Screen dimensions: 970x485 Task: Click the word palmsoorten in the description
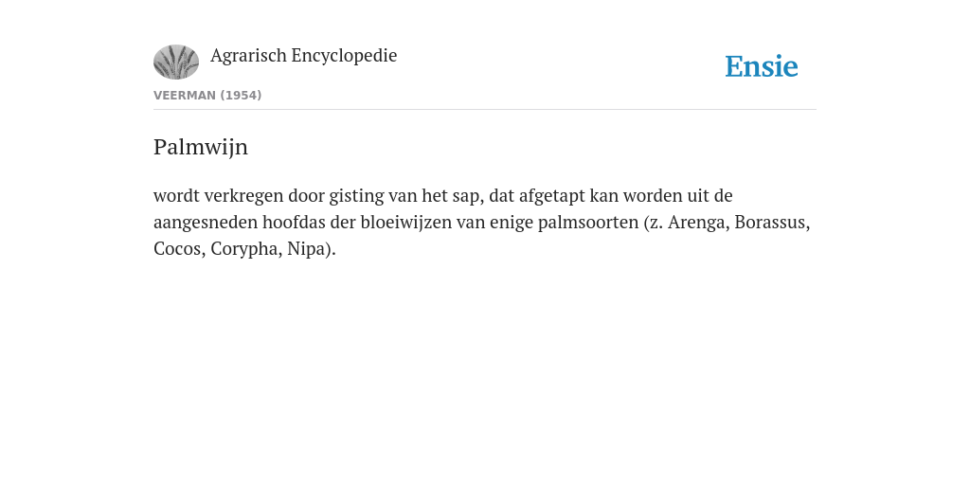(x=588, y=222)
